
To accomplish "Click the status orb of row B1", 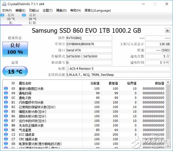I will 6,102.
